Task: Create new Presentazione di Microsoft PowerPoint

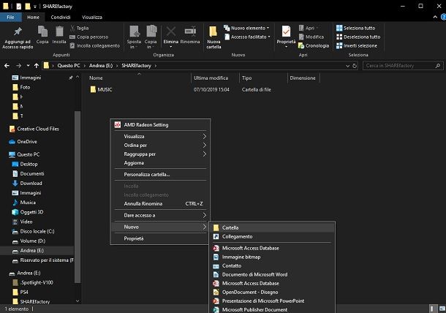Action: [273, 301]
